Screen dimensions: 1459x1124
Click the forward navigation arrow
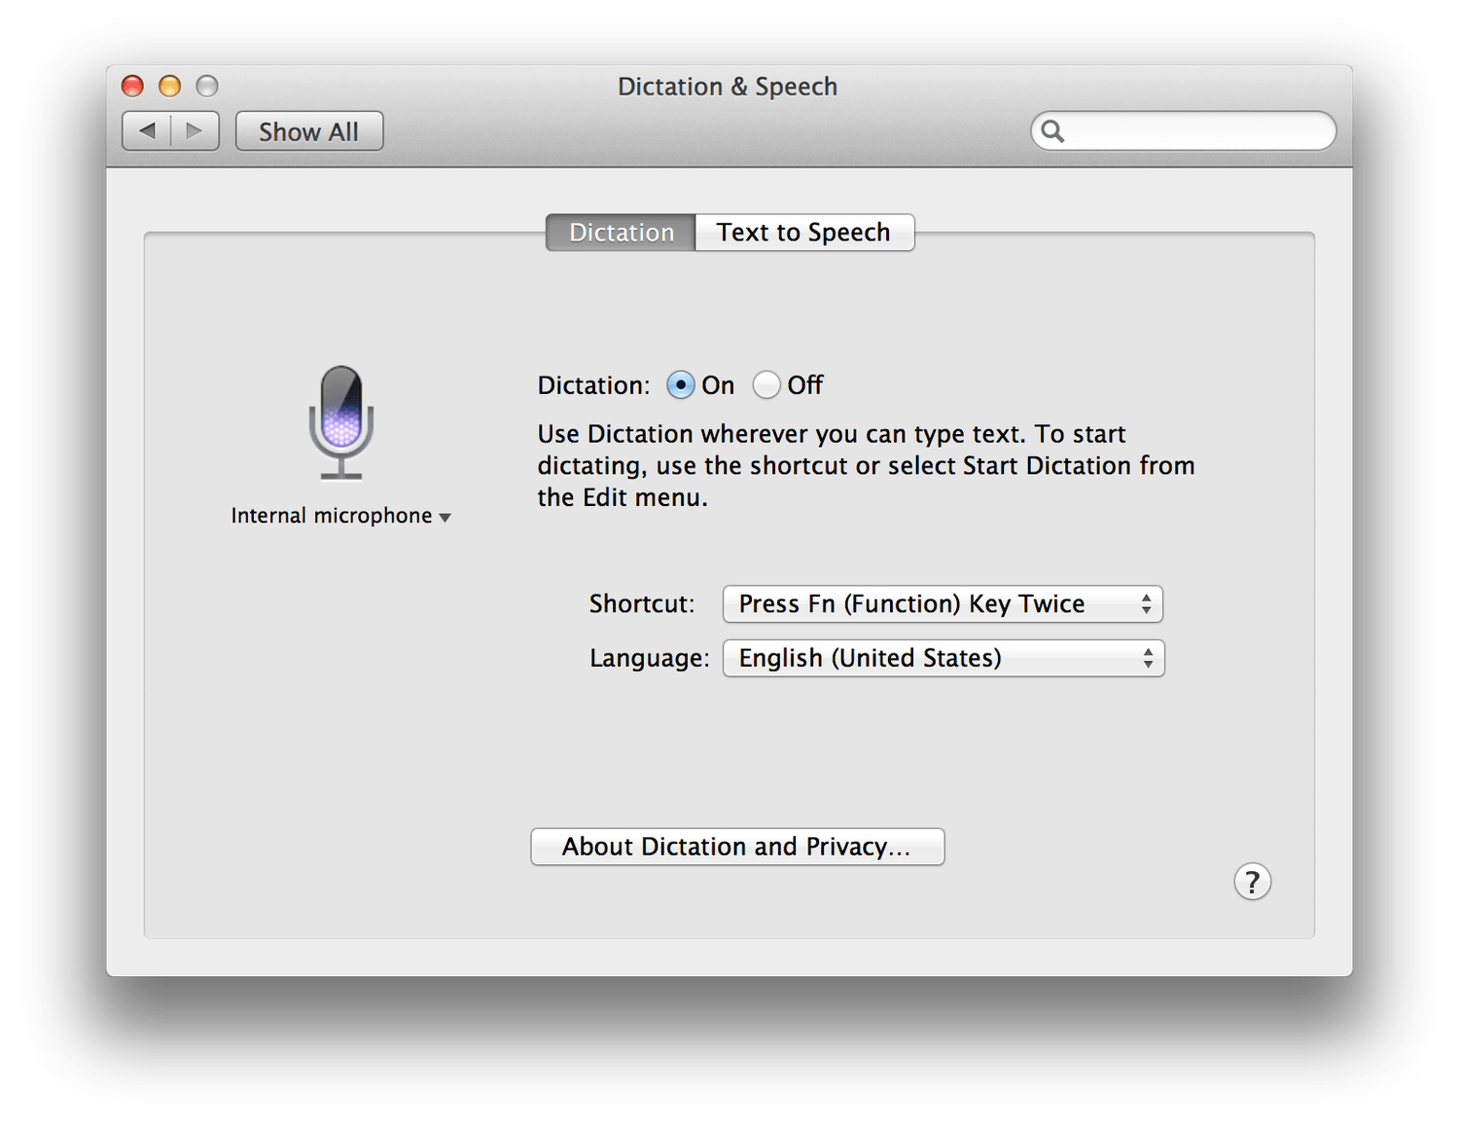195,130
